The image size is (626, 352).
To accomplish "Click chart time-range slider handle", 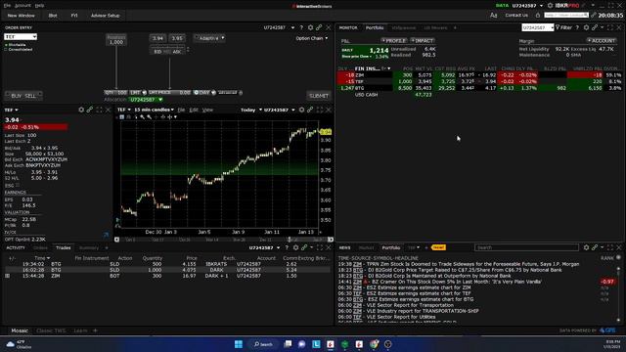I will click(x=290, y=240).
